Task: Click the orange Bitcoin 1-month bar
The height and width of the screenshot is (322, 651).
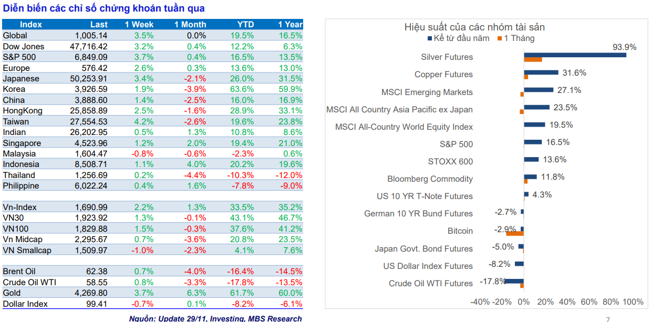Action: coord(515,233)
